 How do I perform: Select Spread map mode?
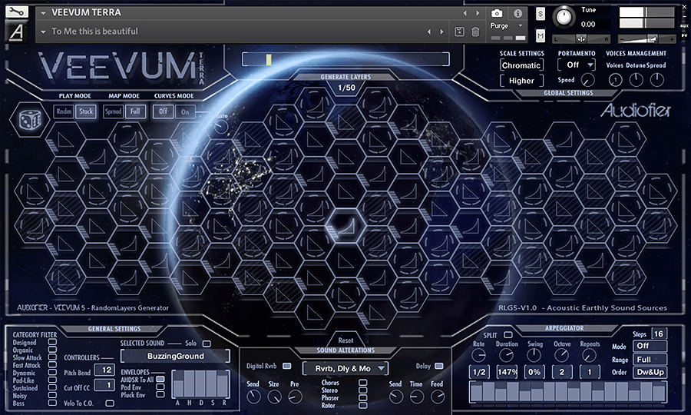point(114,111)
